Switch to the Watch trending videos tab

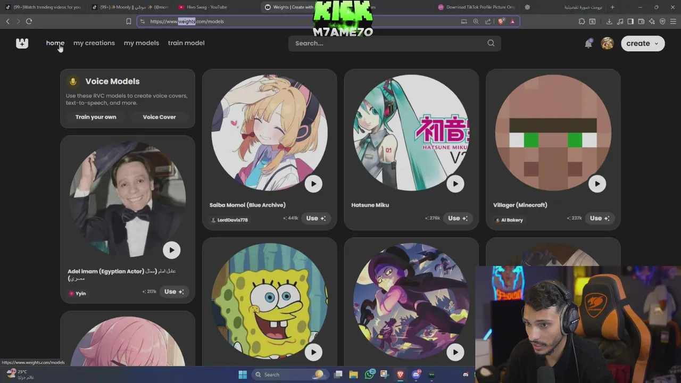tap(44, 7)
